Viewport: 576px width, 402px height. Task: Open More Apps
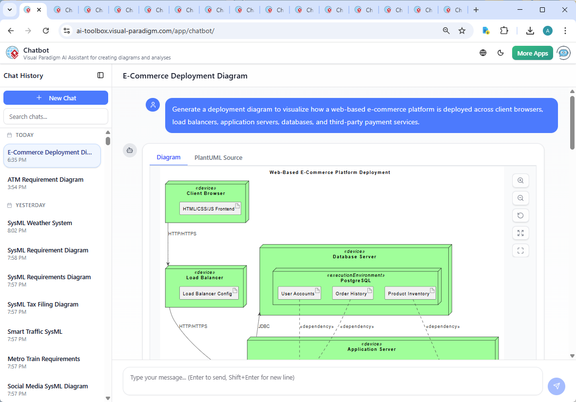(x=532, y=53)
